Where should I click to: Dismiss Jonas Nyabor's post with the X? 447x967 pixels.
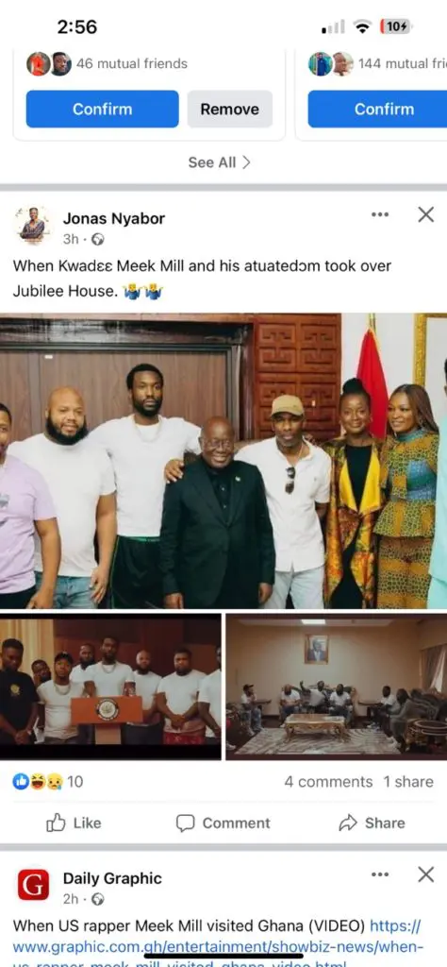click(x=425, y=214)
